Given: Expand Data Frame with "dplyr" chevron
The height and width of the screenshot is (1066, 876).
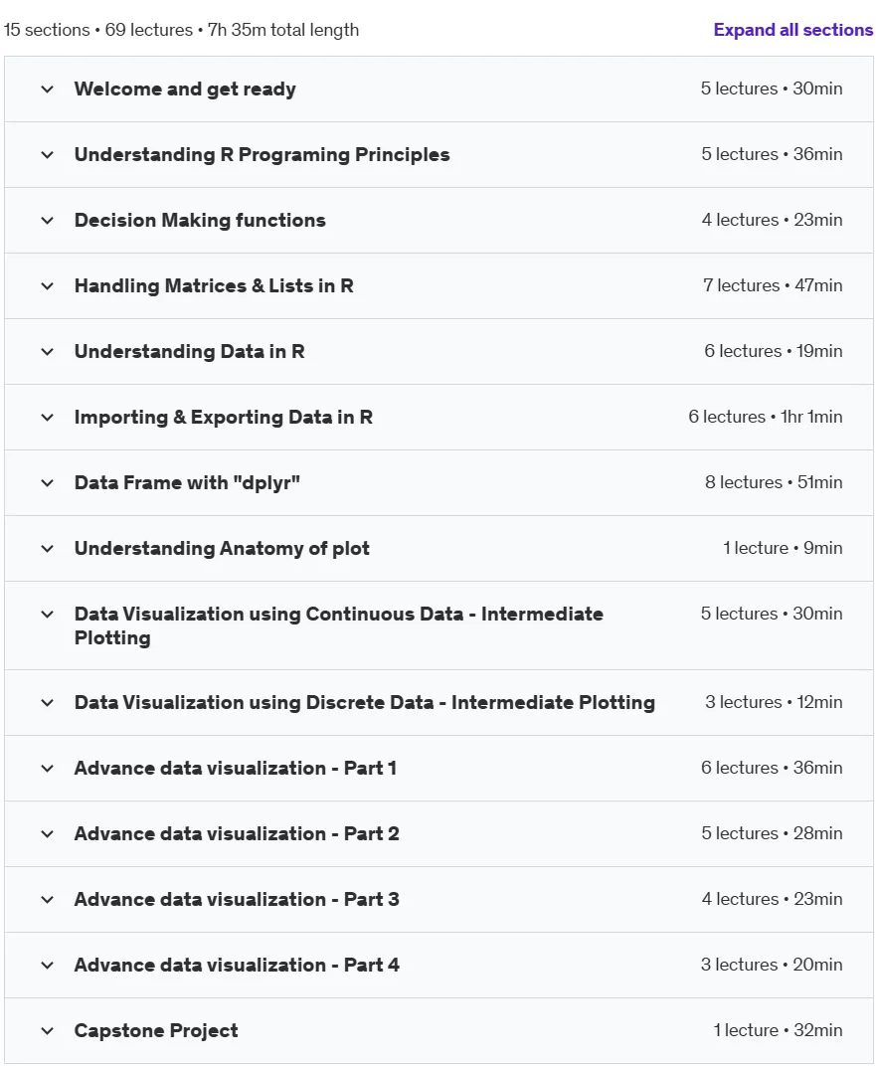Looking at the screenshot, I should 47,483.
